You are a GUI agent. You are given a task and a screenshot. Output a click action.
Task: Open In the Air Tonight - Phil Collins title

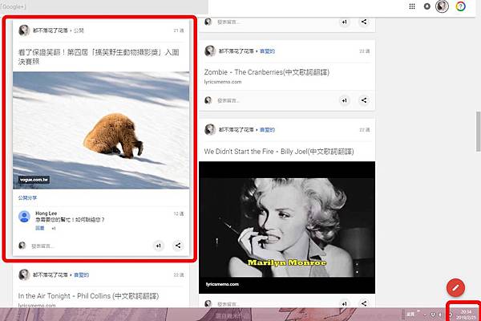88,296
